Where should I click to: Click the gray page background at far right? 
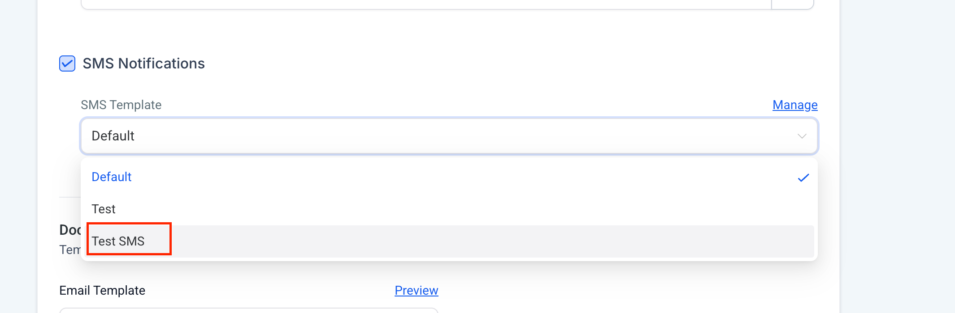[897, 156]
